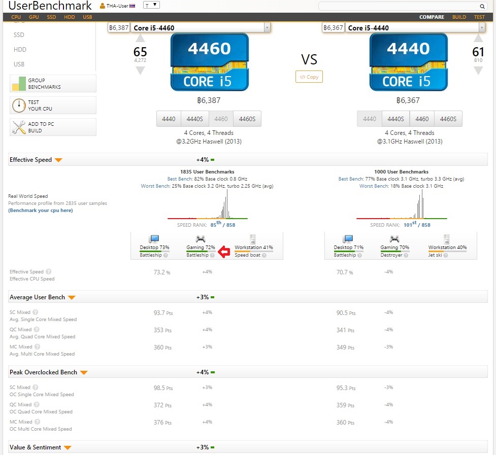
Task: Open the SSD tab in nav bar
Action: [51, 17]
